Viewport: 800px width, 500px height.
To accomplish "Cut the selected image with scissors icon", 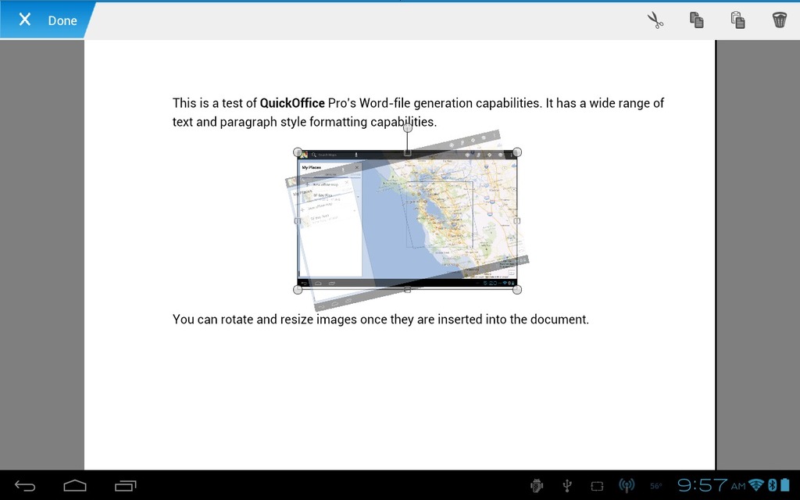I will [x=655, y=20].
